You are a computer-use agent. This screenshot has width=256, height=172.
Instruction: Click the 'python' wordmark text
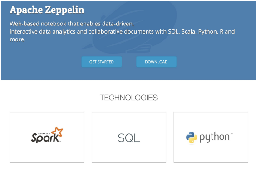[214, 138]
